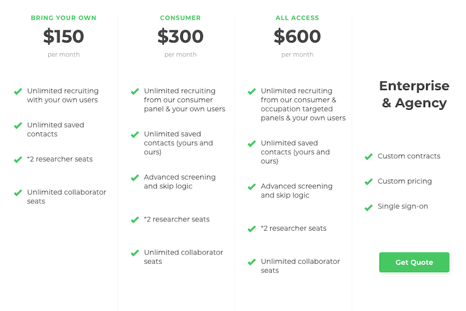Select the checkmark next to Unlimited collaborator seats in All Access
The image size is (466, 311).
click(x=252, y=262)
